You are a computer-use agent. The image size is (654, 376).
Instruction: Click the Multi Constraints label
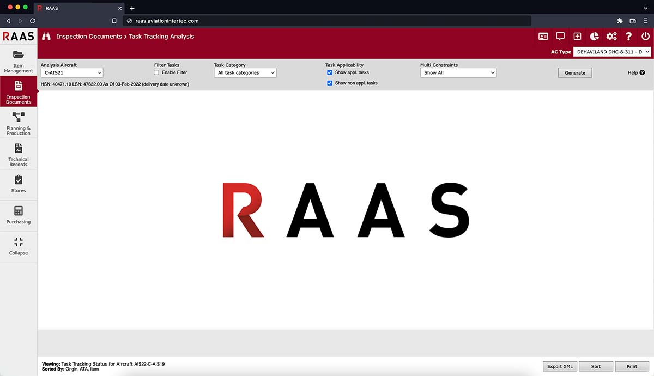pyautogui.click(x=439, y=65)
